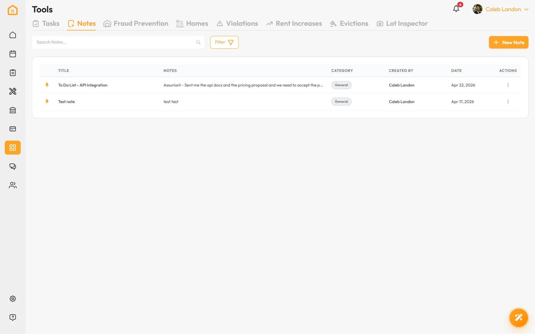The height and width of the screenshot is (334, 535).
Task: Click the orange house logo
Action: pyautogui.click(x=13, y=10)
